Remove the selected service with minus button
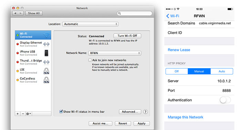The image size is (241, 130). pos(23,114)
